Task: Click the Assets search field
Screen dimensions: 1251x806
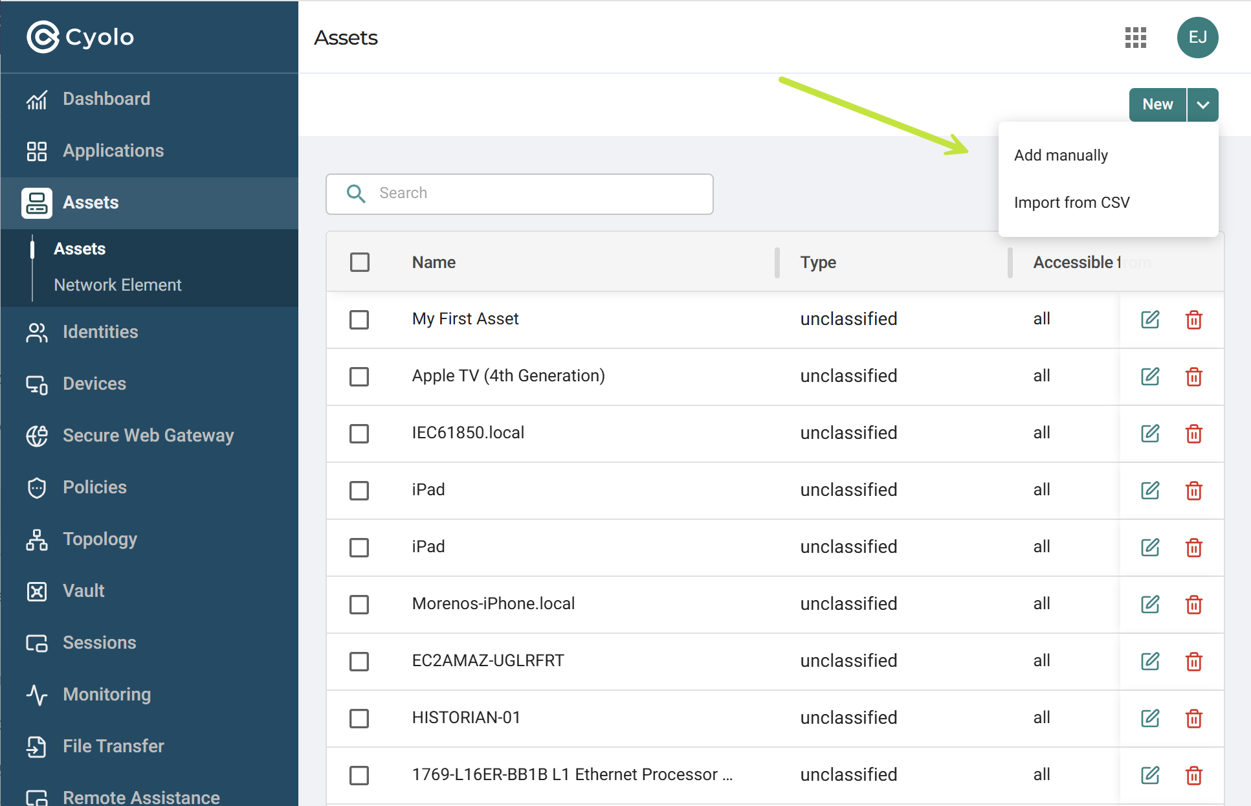Action: click(x=520, y=194)
